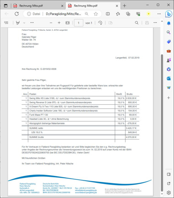Click the yellow sun extension icon
Screen dimensions: 174x198
point(148,14)
